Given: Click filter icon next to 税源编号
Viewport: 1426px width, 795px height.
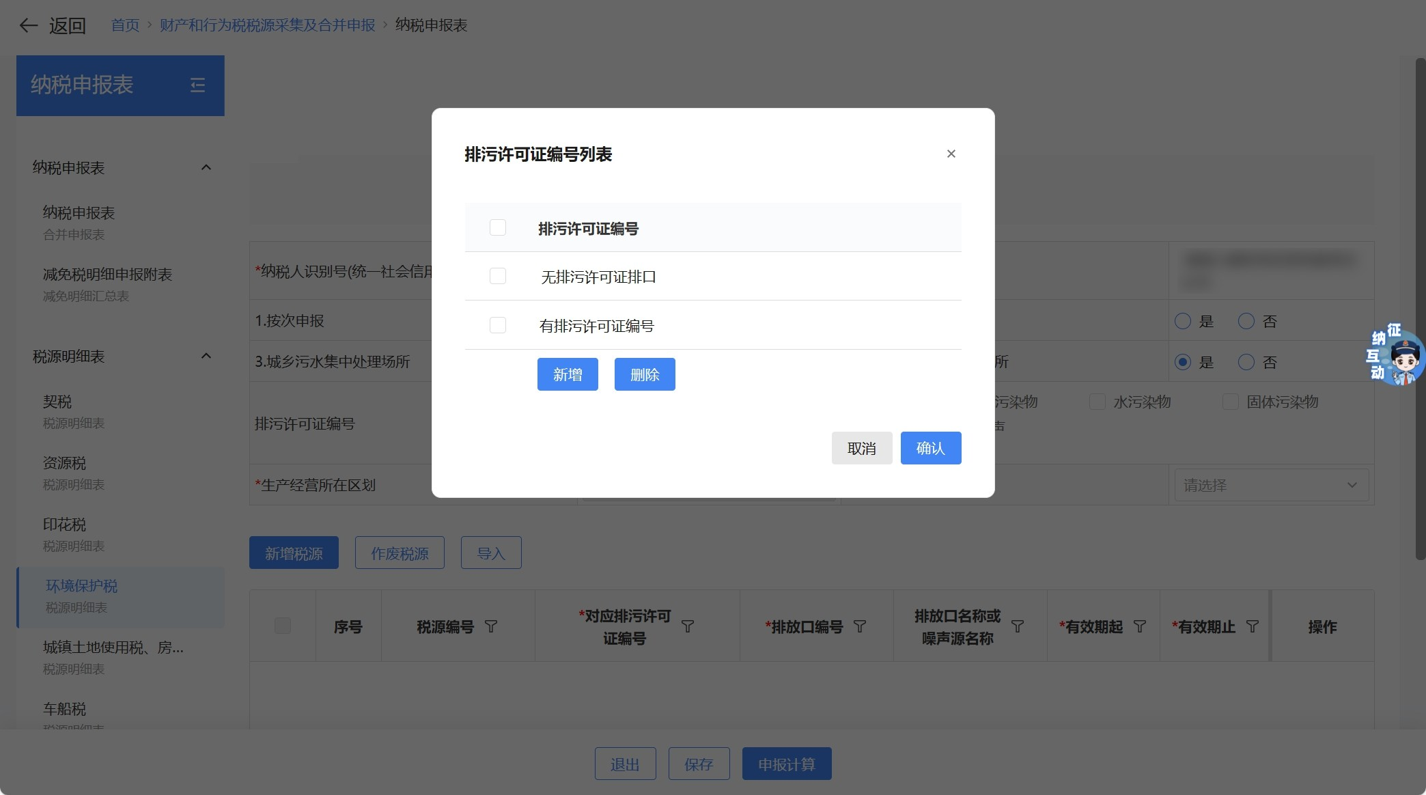Looking at the screenshot, I should 491,626.
